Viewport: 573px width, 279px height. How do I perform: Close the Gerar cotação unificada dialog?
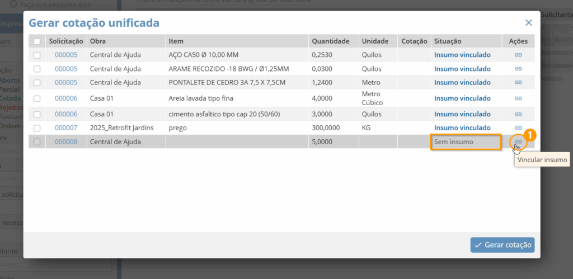coord(528,23)
